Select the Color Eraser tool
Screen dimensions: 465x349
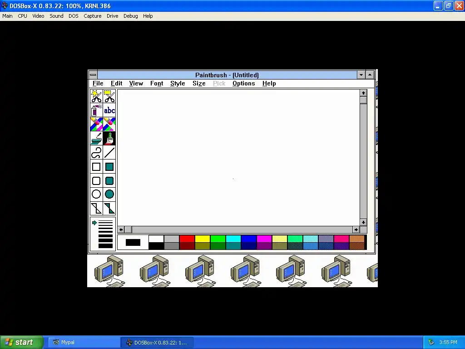96,125
